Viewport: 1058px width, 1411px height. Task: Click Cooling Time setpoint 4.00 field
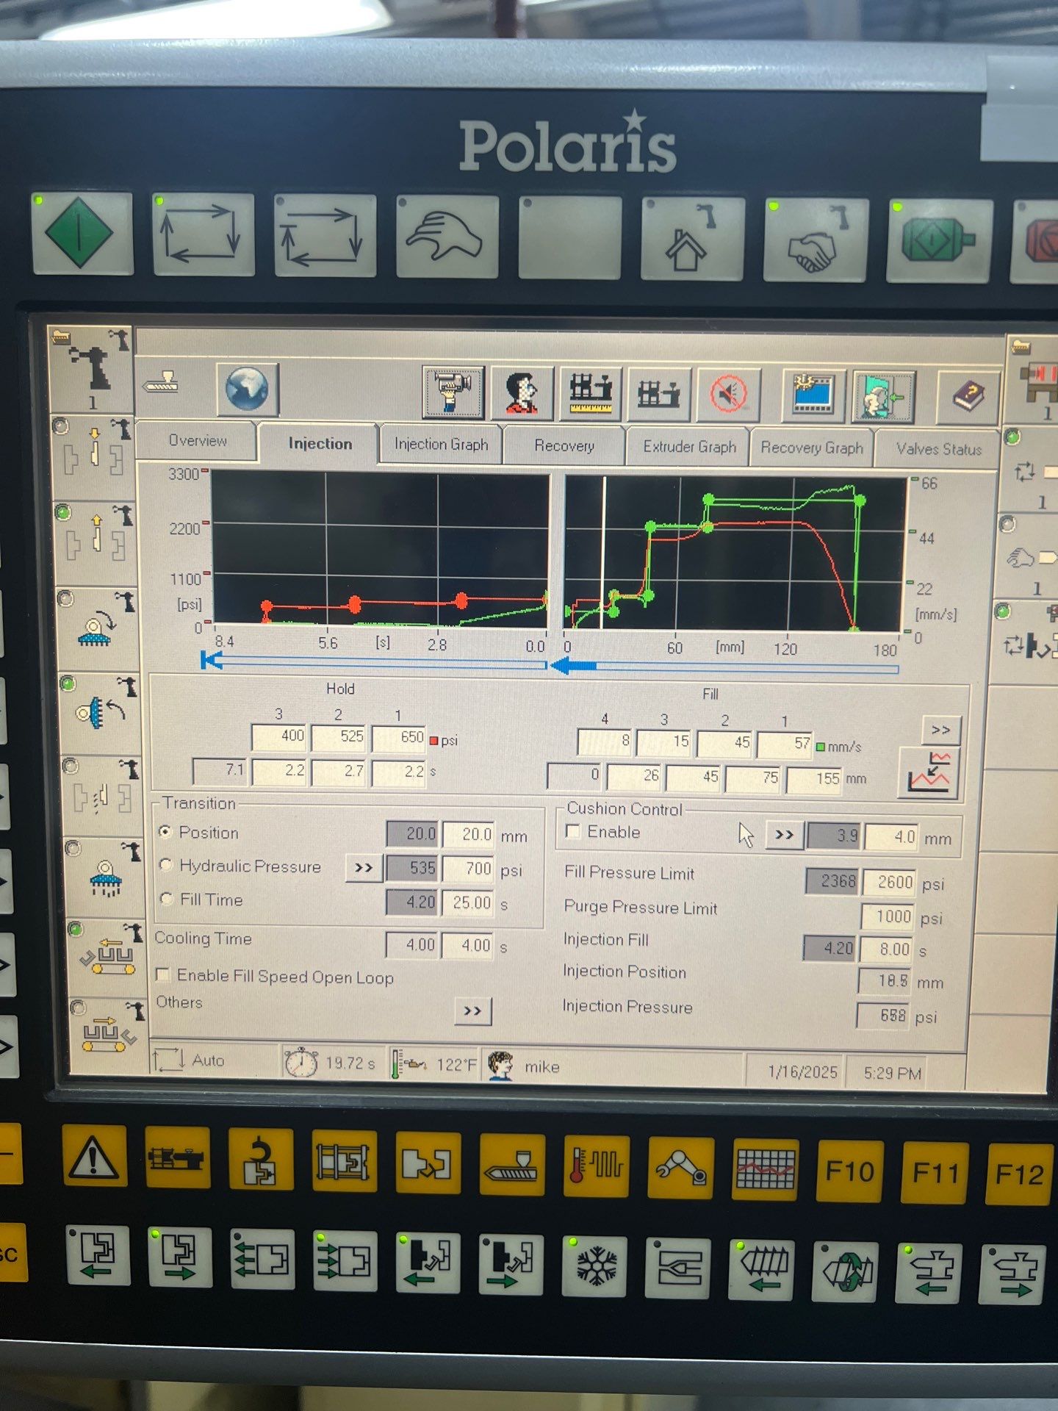(467, 945)
